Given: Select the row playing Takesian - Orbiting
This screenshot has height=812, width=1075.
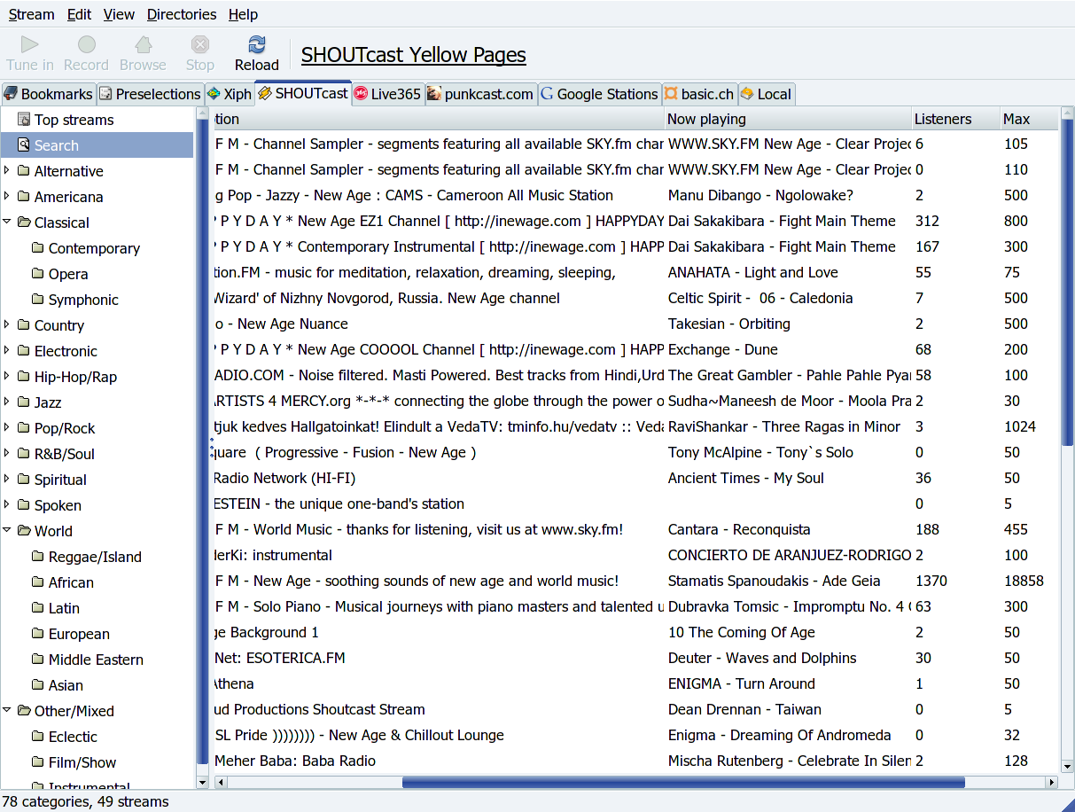Looking at the screenshot, I should coord(635,324).
